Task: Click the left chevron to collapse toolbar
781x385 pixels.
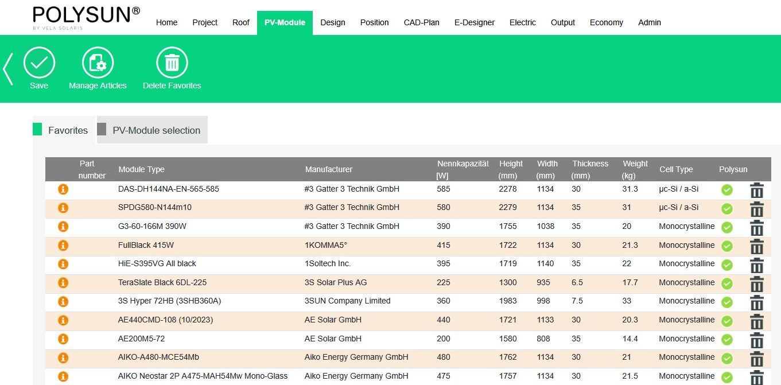Action: [x=8, y=69]
